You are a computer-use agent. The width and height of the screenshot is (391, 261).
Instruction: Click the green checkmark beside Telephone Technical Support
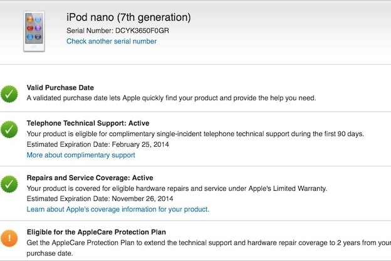click(x=9, y=130)
